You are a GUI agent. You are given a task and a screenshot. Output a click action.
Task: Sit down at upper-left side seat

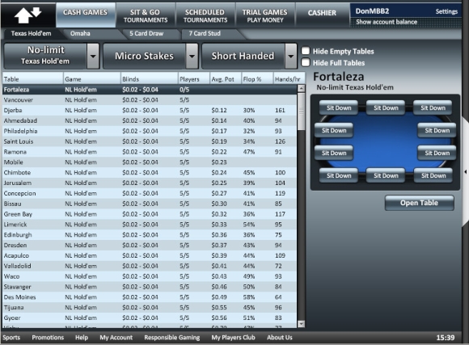click(x=334, y=130)
